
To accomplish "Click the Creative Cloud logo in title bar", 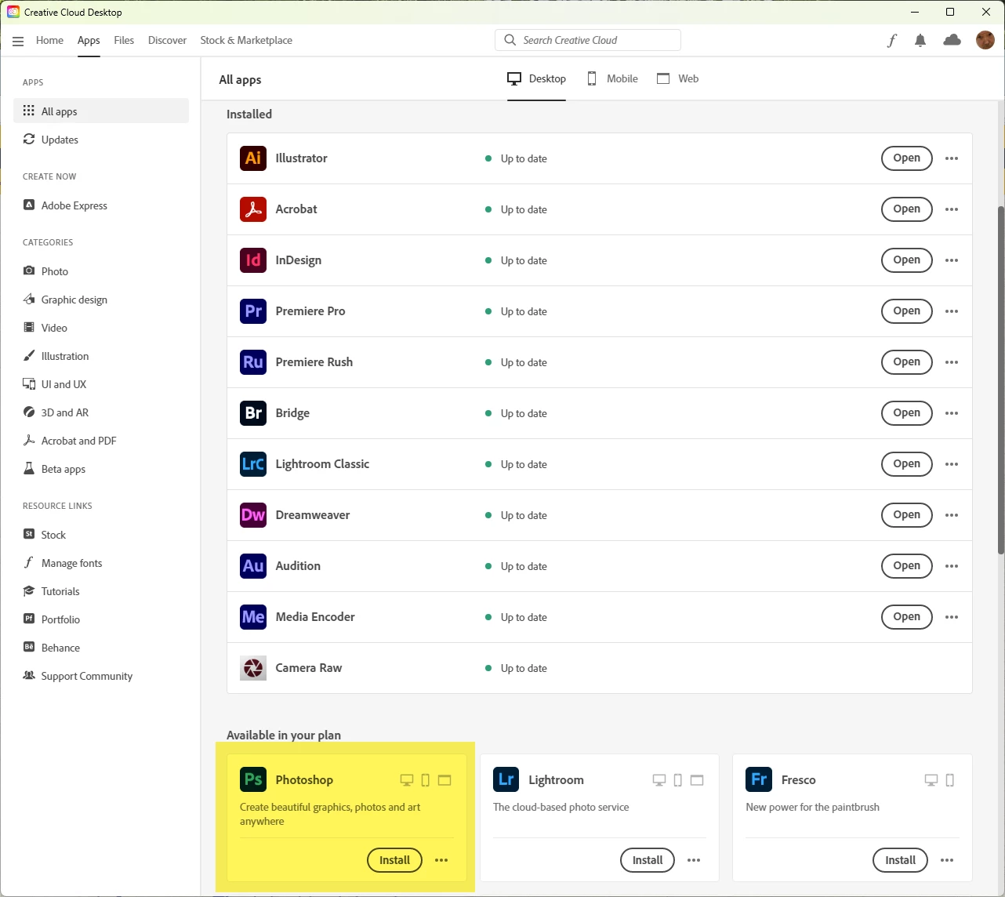I will [13, 12].
